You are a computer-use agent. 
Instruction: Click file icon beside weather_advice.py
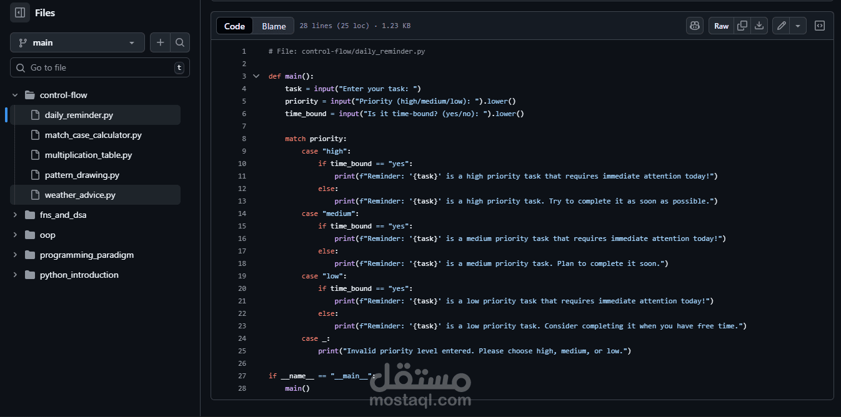pyautogui.click(x=34, y=195)
